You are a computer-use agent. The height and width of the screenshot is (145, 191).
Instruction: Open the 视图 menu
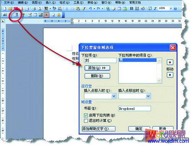pyautogui.click(x=37, y=3)
